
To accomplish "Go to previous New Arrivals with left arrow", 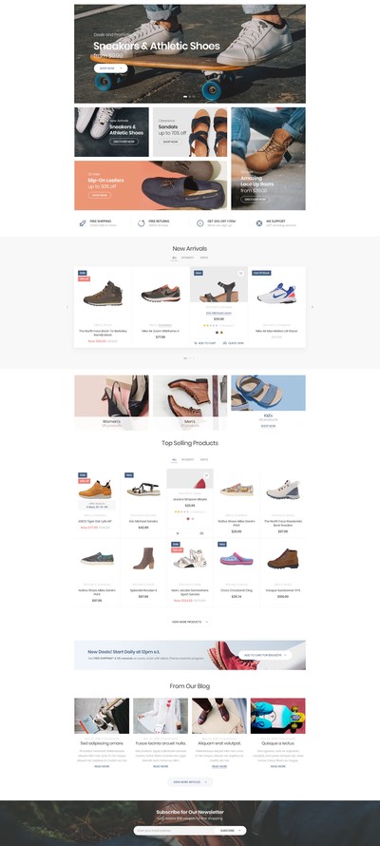I will click(x=67, y=307).
